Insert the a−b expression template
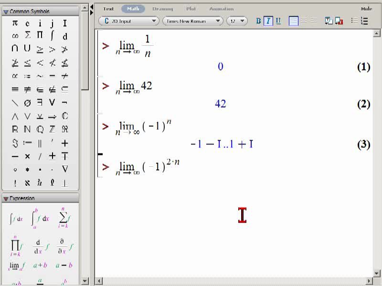 coord(64,265)
